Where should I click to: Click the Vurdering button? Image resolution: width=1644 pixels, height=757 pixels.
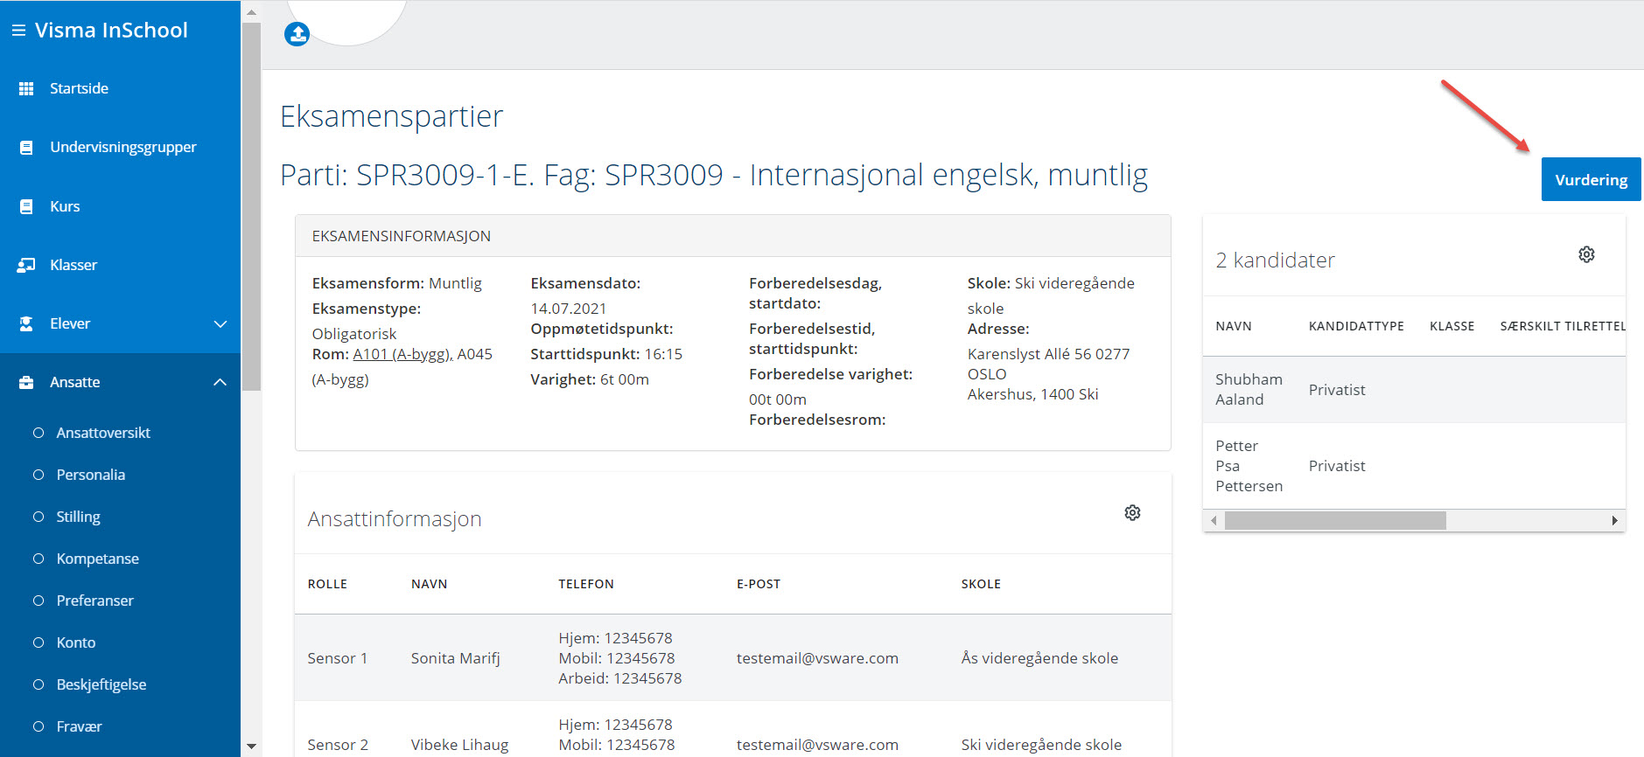(1591, 179)
